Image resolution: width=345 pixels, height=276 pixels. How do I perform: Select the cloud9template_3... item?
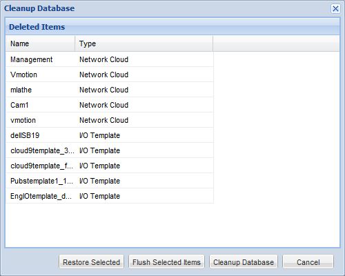(110, 150)
